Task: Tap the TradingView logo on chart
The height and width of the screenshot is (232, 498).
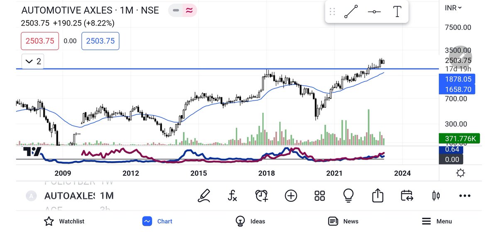Action: click(32, 151)
